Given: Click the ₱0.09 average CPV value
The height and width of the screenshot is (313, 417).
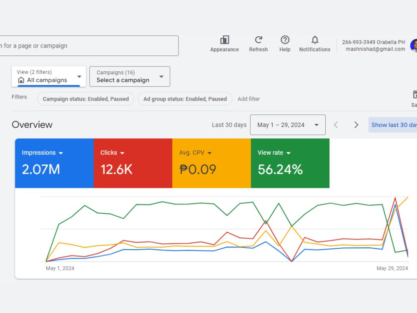Looking at the screenshot, I should pos(198,169).
